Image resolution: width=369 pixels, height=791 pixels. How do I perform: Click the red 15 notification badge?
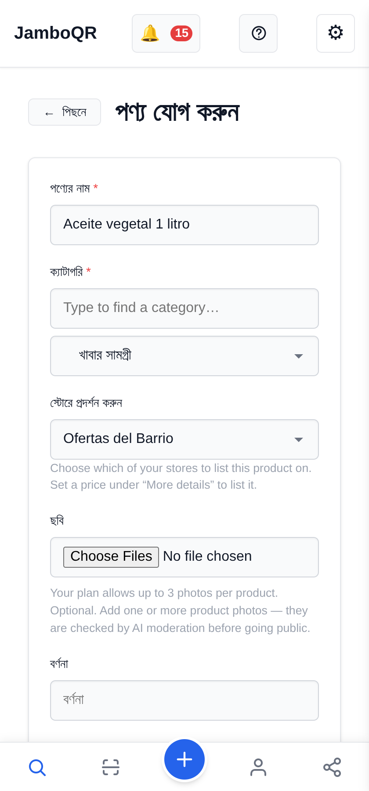click(181, 33)
